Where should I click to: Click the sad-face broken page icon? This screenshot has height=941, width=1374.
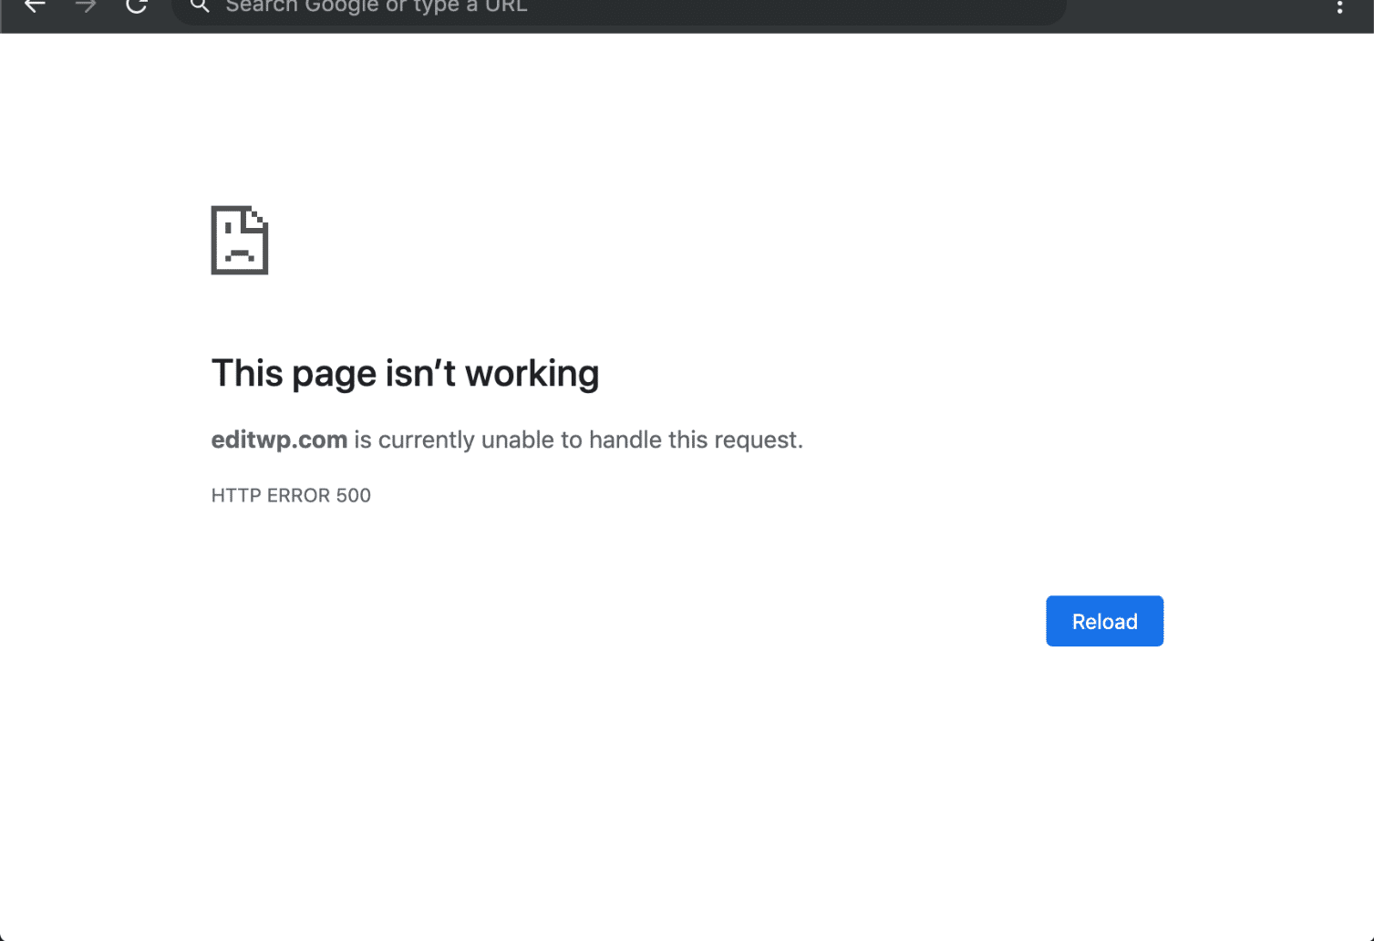(239, 240)
